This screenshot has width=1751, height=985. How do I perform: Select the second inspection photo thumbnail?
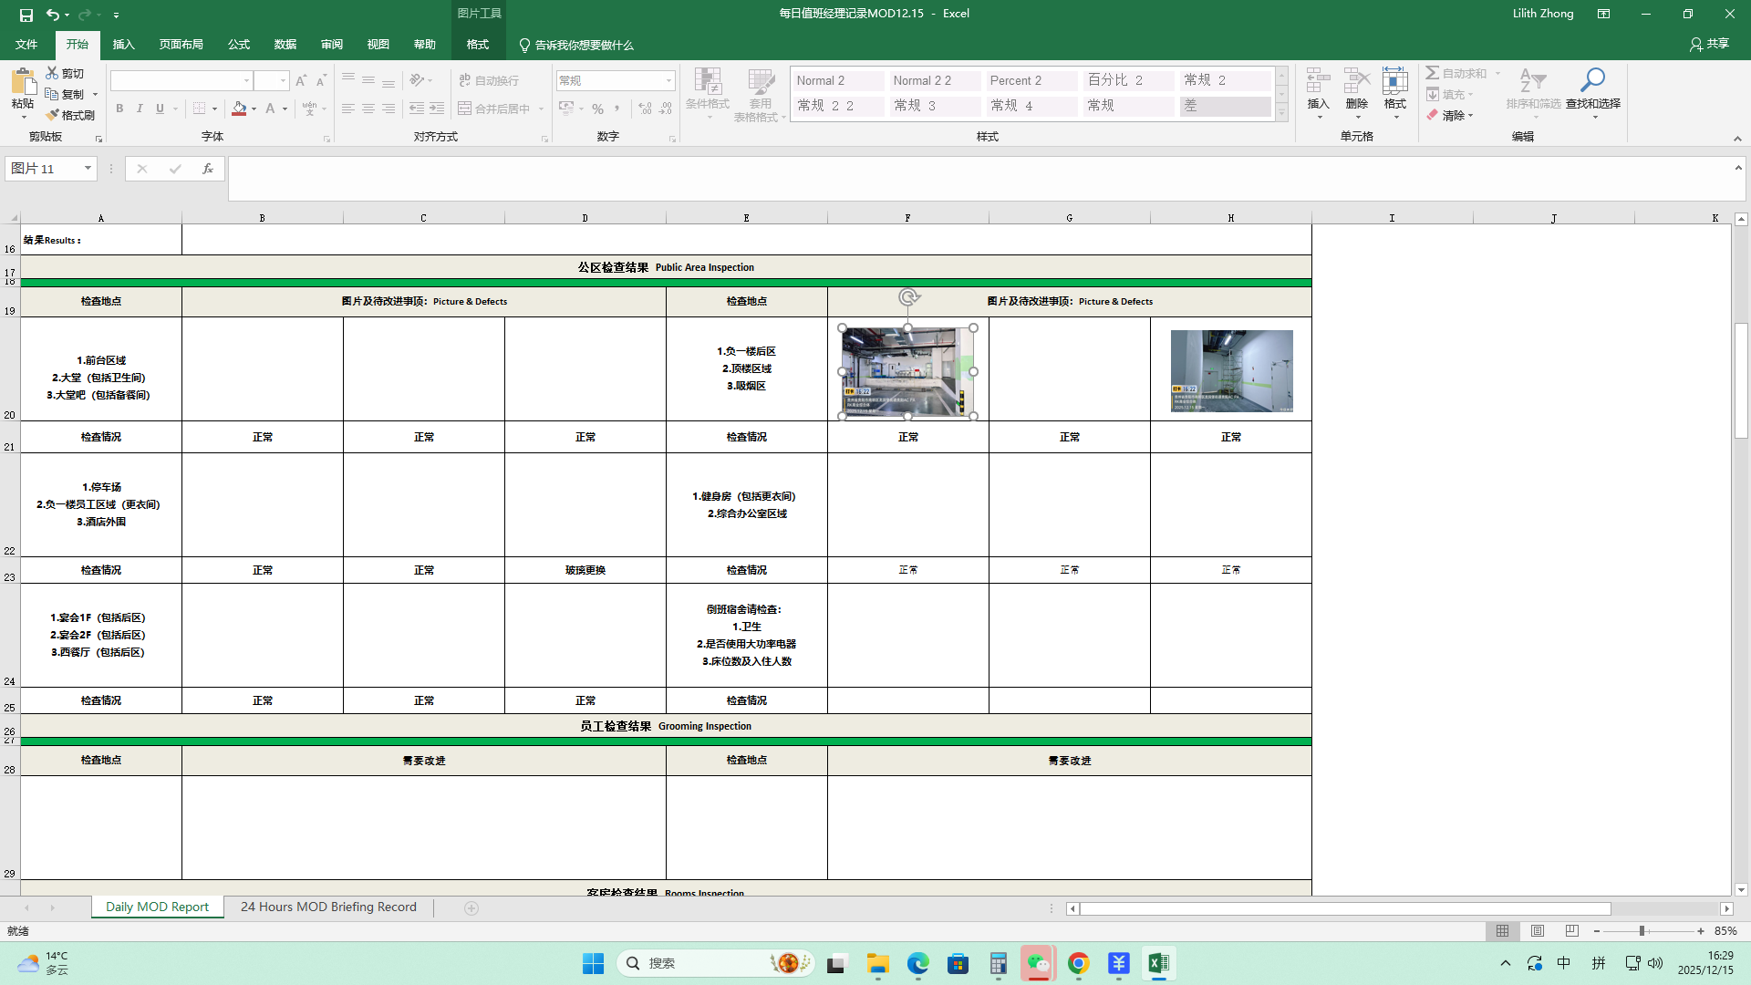[x=1231, y=370]
